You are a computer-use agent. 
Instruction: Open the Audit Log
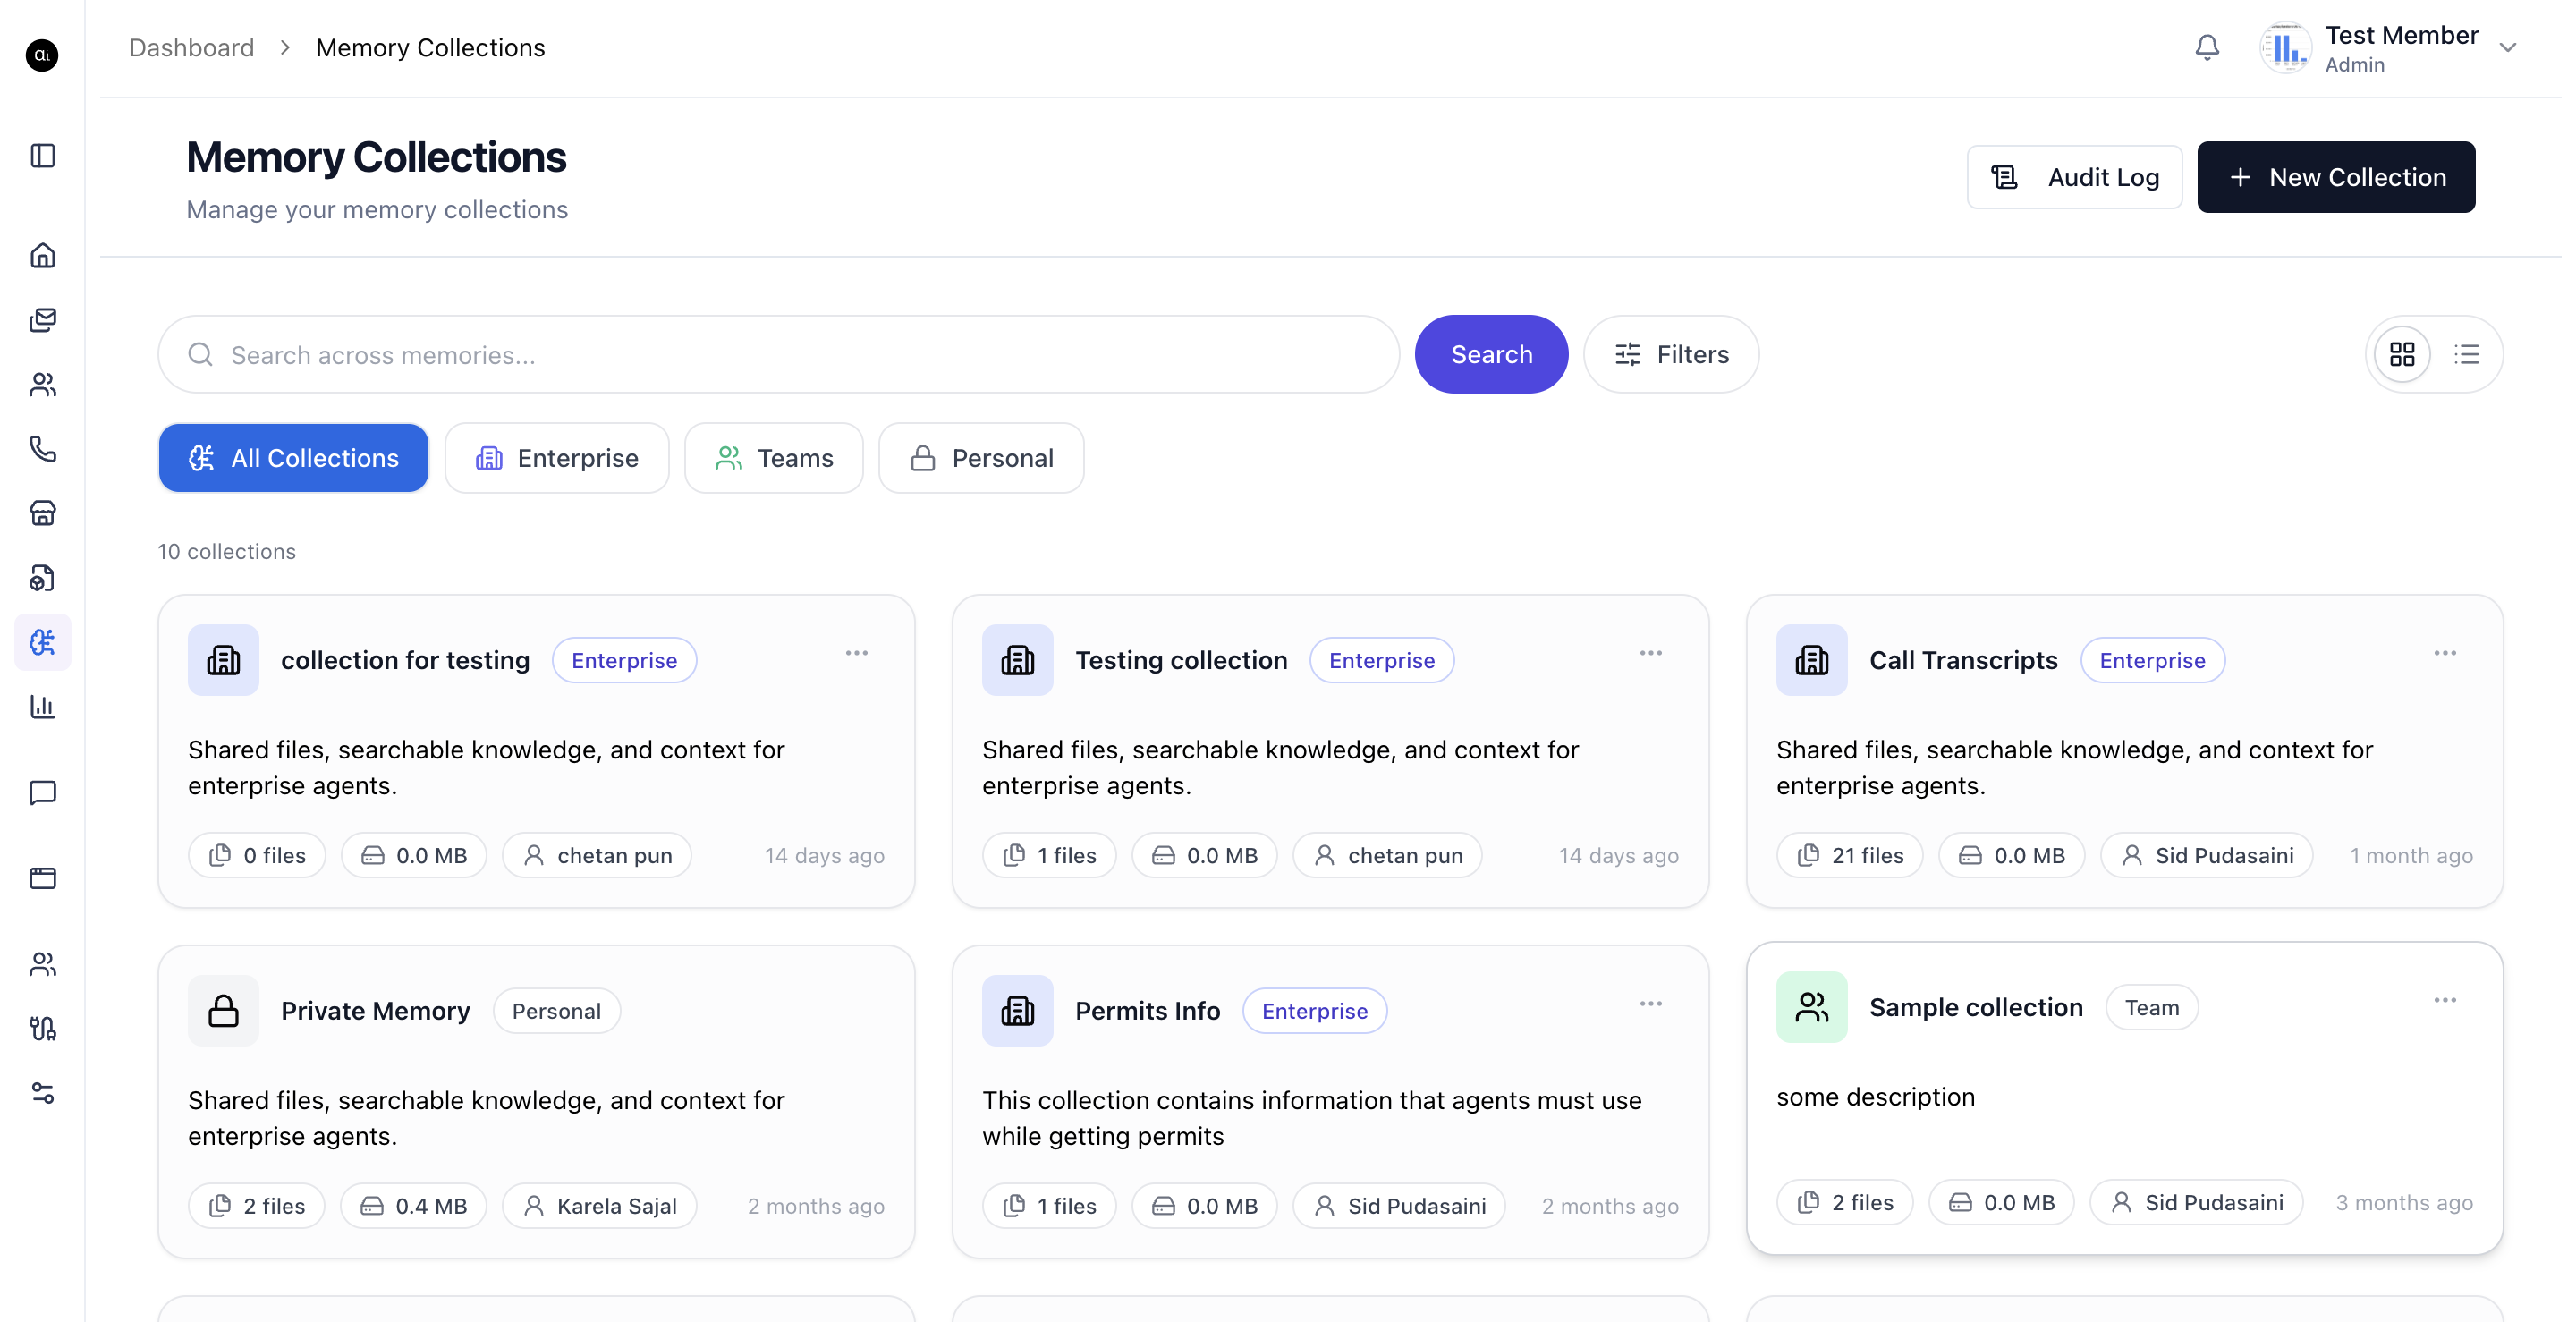point(2074,177)
